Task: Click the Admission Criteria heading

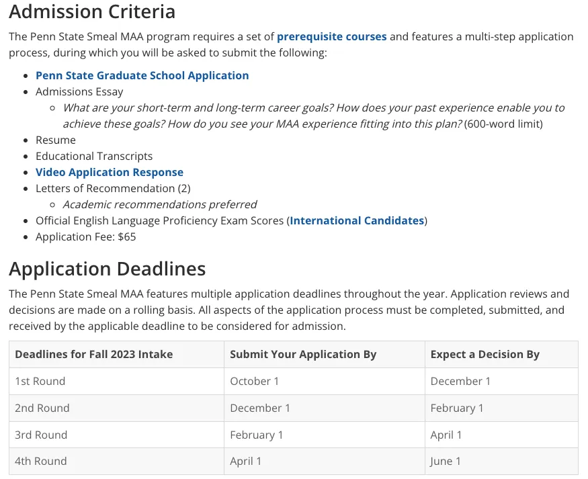Action: coord(92,11)
